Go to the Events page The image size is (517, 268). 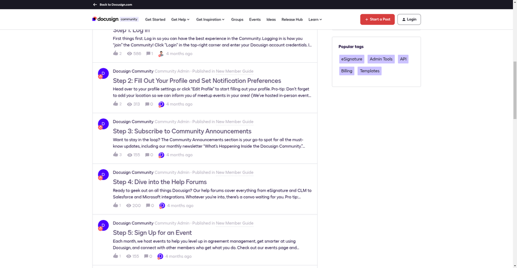pyautogui.click(x=255, y=20)
